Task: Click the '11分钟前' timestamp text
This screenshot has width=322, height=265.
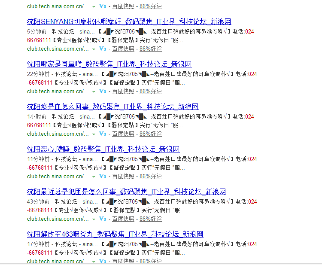Action: click(38, 159)
